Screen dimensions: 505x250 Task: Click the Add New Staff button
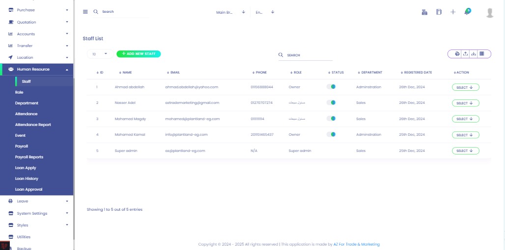click(139, 54)
